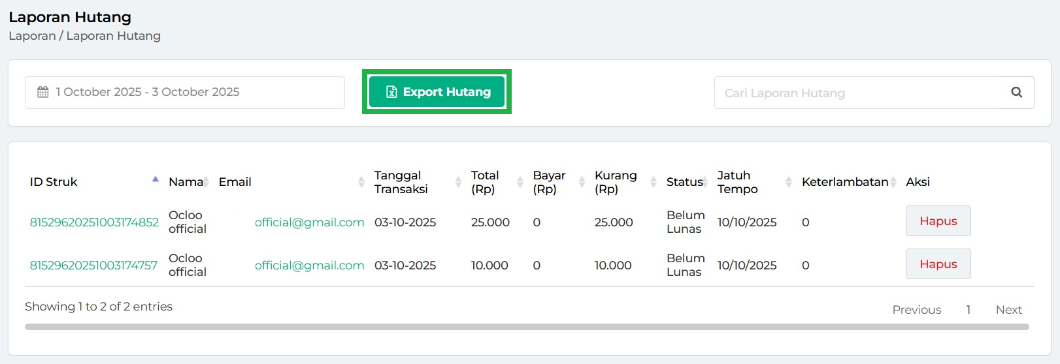Sort by Kurang (Rp) column arrows
This screenshot has height=364, width=1060.
654,182
